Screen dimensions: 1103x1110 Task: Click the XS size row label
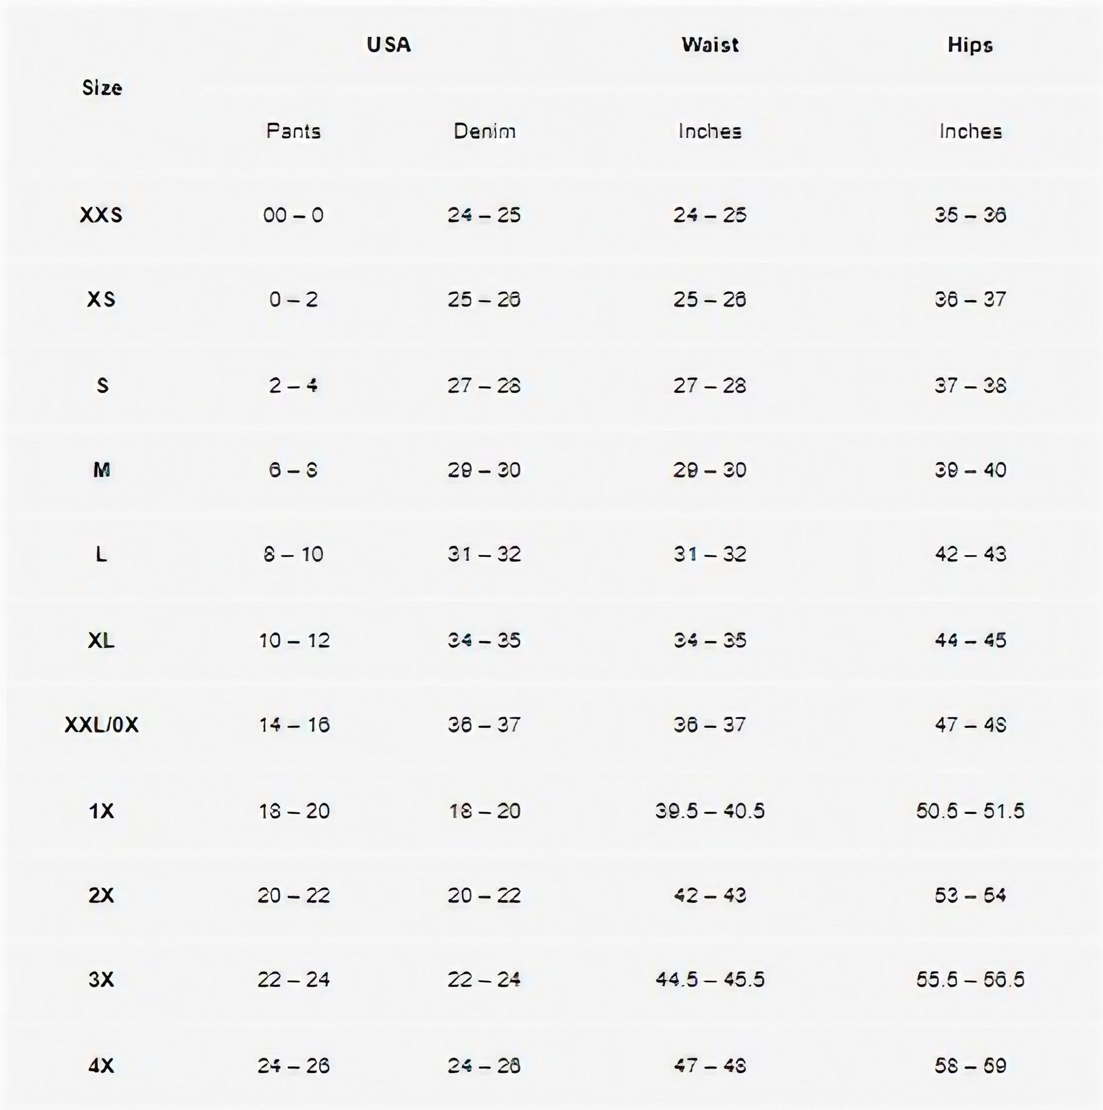(x=101, y=299)
